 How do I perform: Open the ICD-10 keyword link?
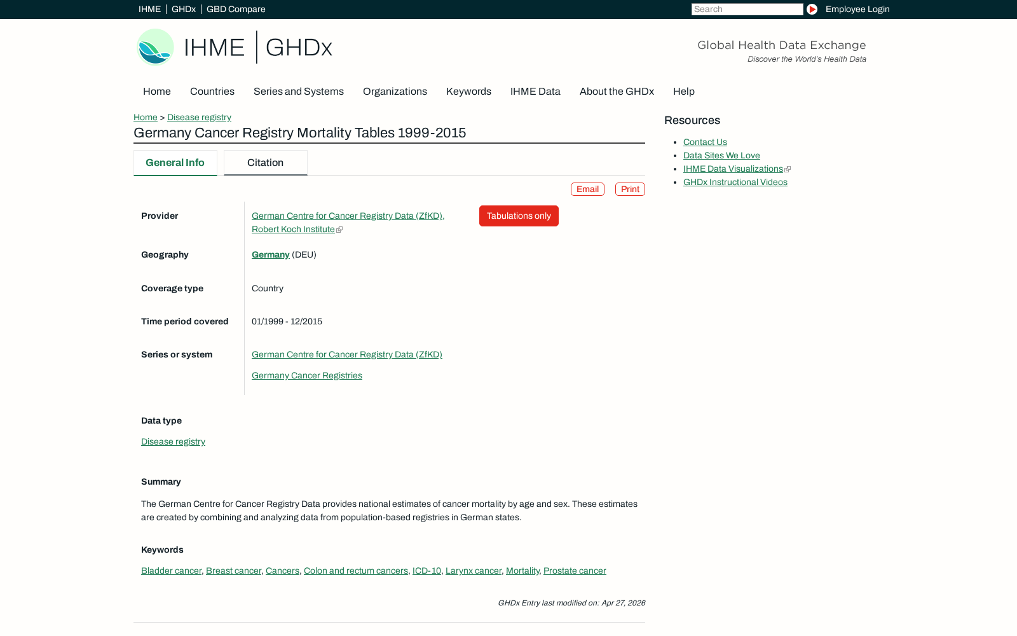[427, 571]
